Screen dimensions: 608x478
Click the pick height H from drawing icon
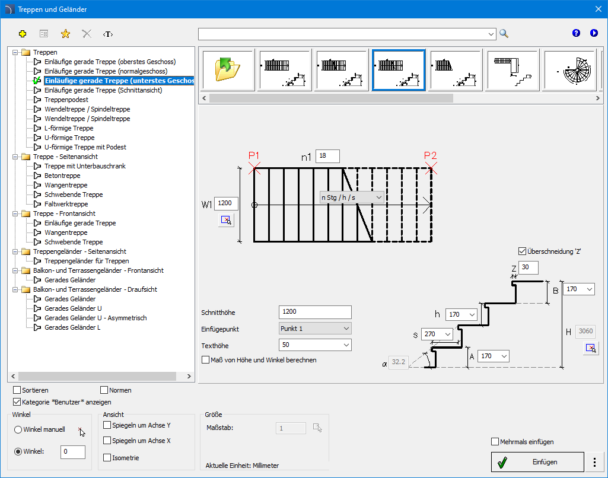[x=590, y=348]
